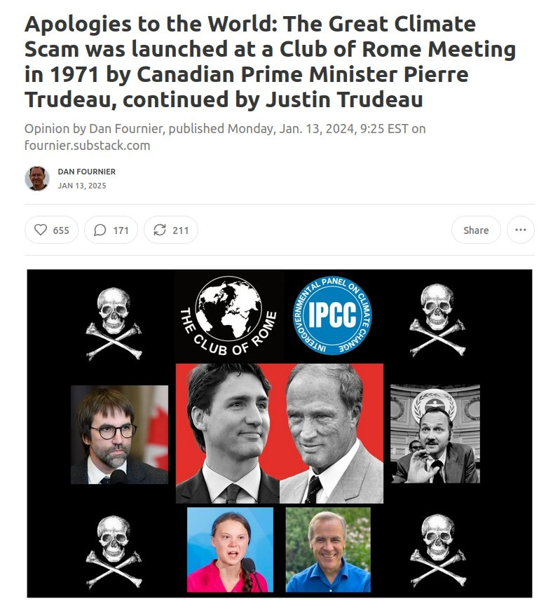Click the lower-left skull and crossbones
Viewport: 560px width, 615px height.
pos(114,551)
